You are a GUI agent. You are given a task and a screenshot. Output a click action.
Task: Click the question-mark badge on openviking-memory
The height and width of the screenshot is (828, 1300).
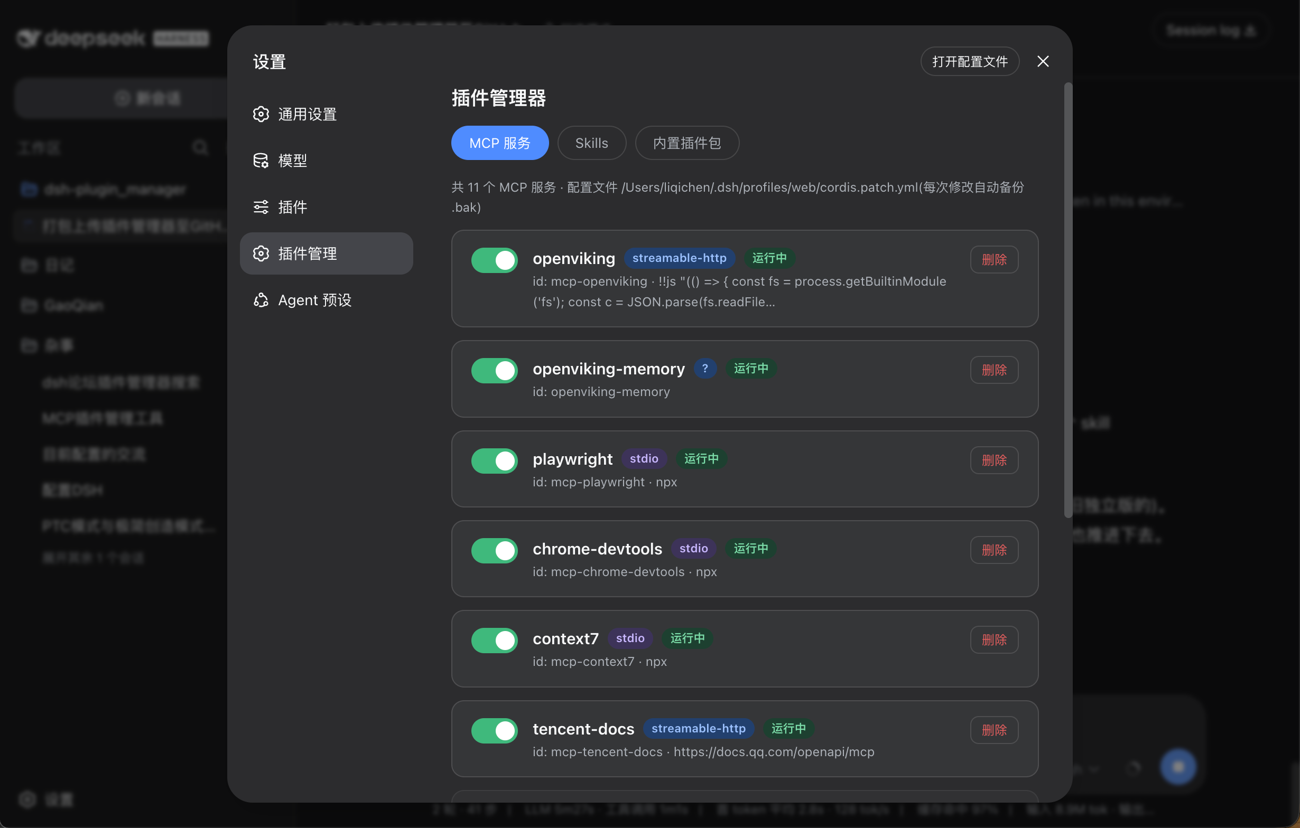704,369
